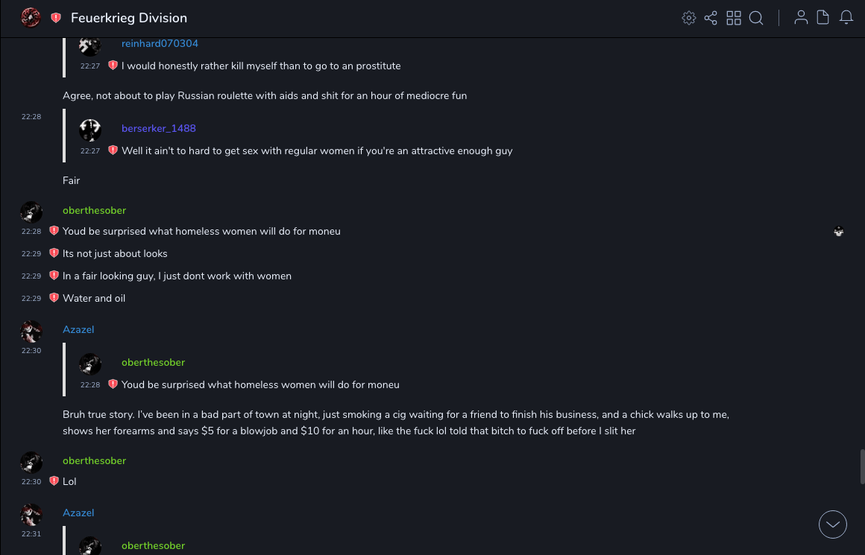Click the small avatar icon at the right edge

[839, 232]
